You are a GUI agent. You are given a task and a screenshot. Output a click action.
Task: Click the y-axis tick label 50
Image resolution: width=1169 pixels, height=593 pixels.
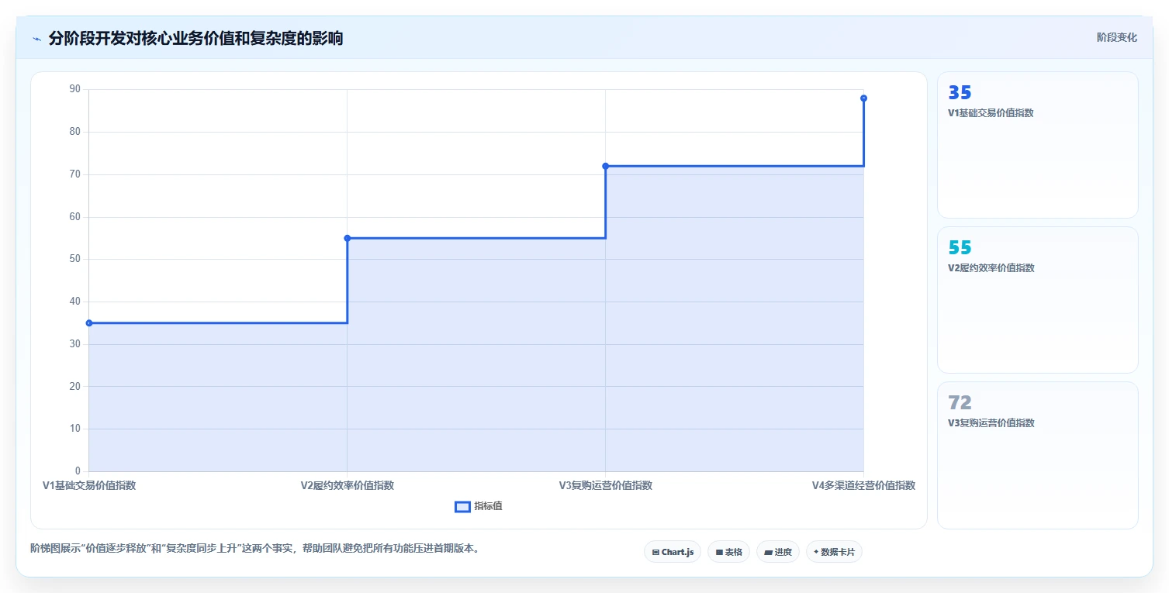pyautogui.click(x=75, y=259)
